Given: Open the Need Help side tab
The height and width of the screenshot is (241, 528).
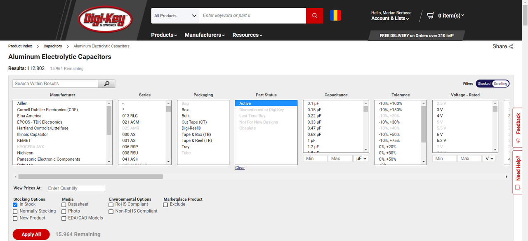Looking at the screenshot, I should click(x=518, y=172).
